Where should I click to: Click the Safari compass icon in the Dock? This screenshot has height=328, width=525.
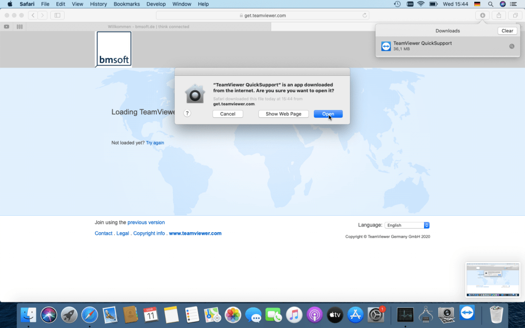click(x=90, y=315)
